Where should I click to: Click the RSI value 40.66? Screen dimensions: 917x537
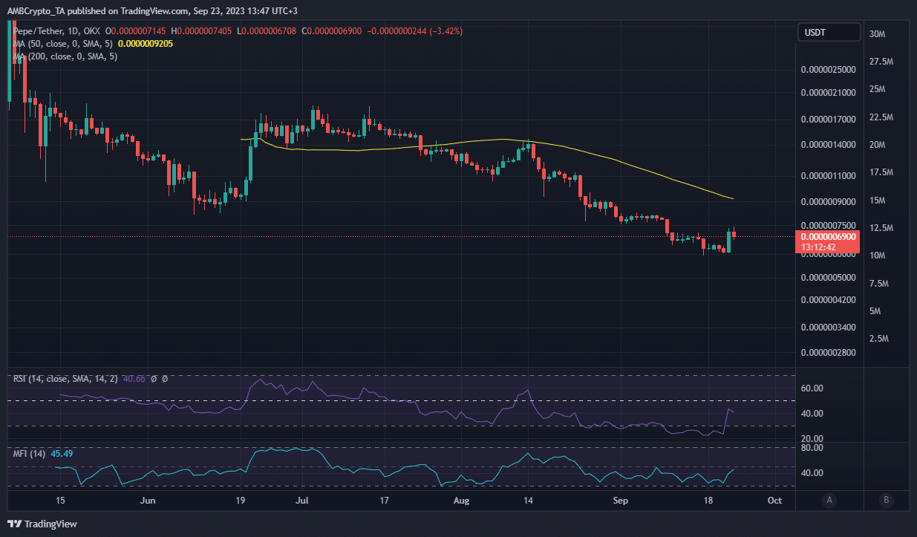tap(133, 379)
